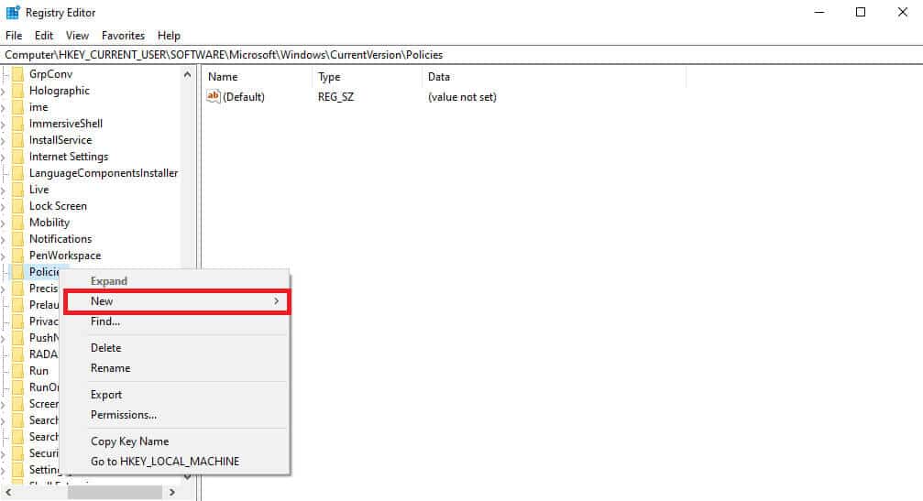
Task: Click the Live folder icon
Action: (17, 190)
